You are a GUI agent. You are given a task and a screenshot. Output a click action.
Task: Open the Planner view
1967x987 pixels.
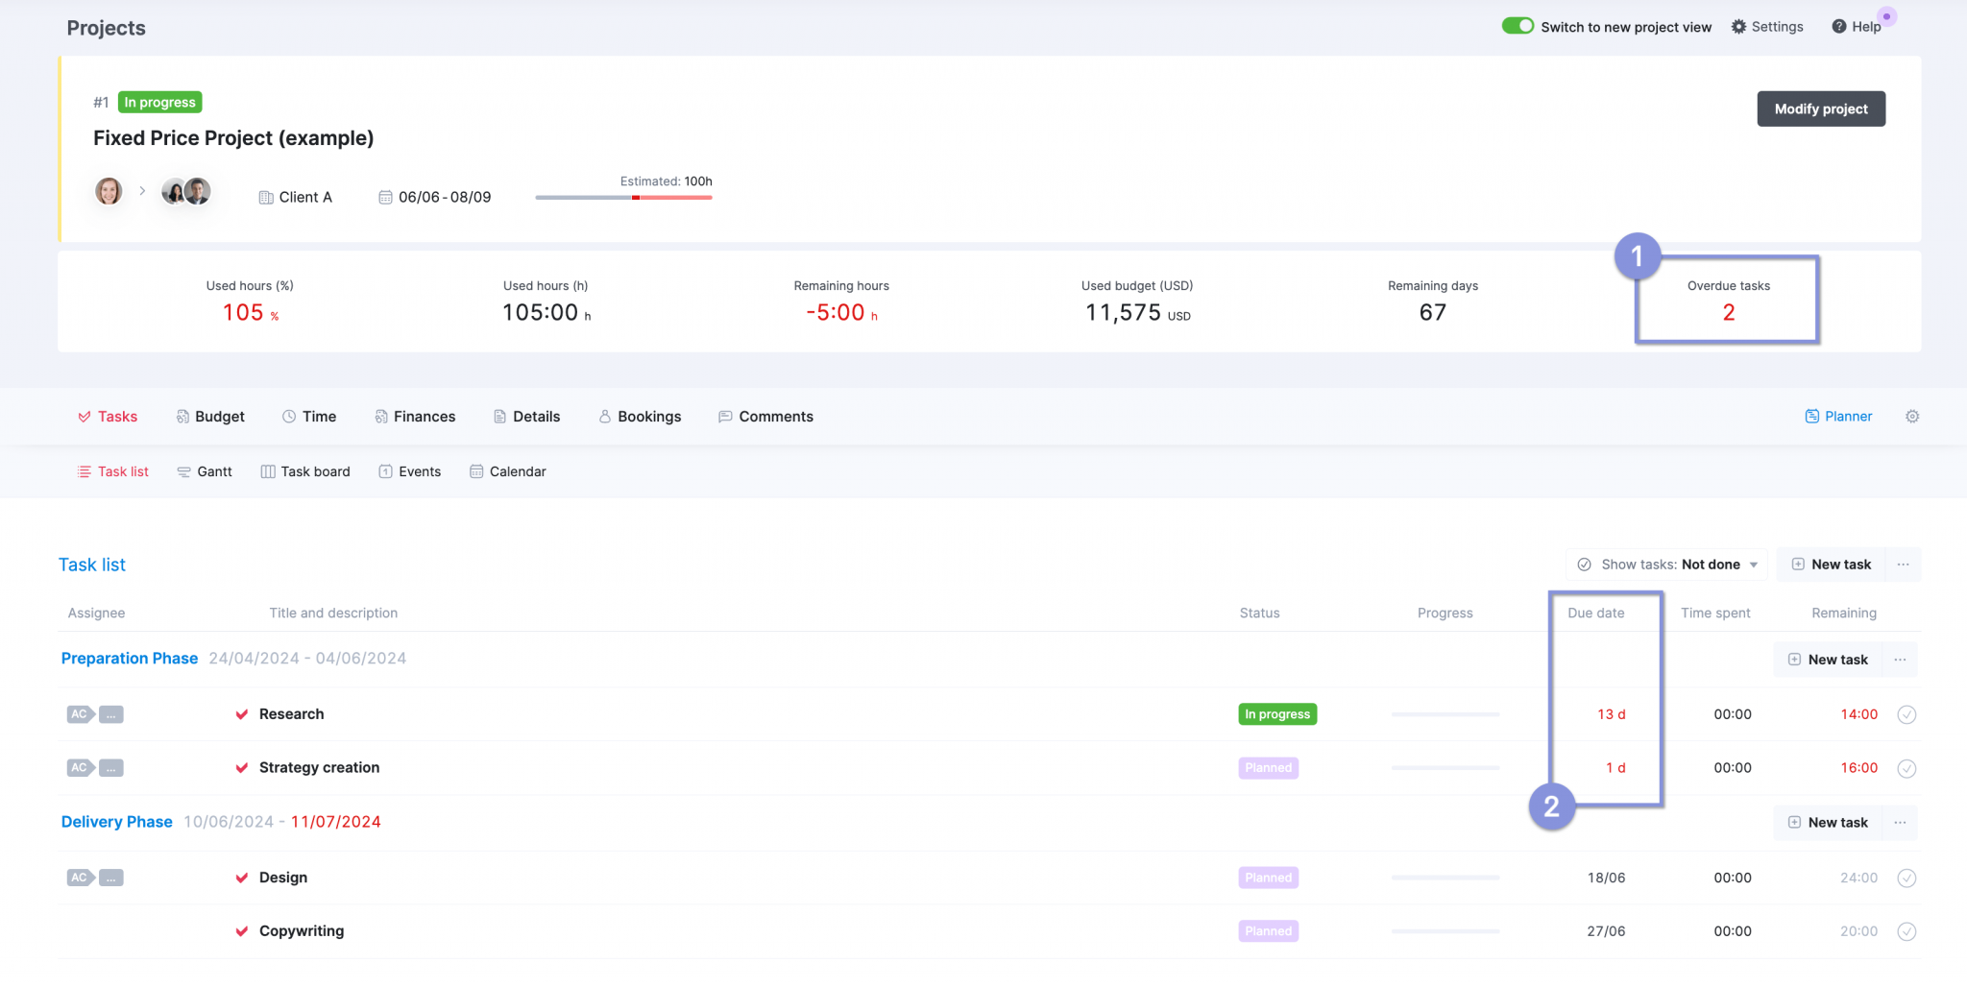tap(1837, 416)
